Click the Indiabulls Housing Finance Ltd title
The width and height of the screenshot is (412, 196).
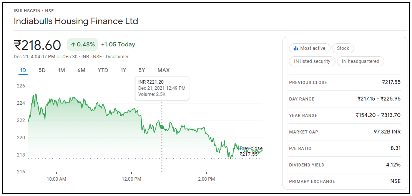click(x=76, y=21)
